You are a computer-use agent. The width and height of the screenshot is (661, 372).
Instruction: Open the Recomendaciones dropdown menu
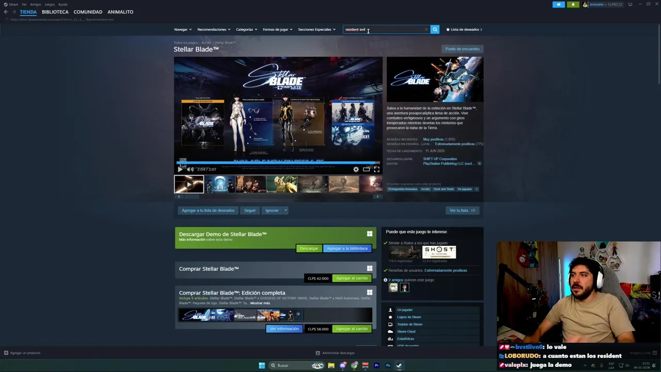214,29
